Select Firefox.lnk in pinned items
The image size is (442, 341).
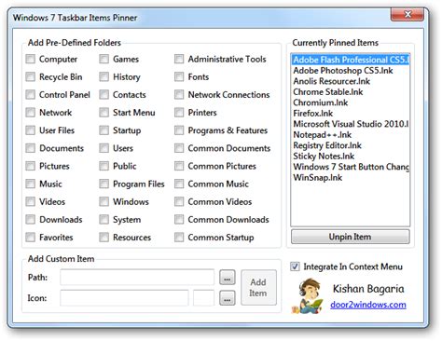(351, 114)
